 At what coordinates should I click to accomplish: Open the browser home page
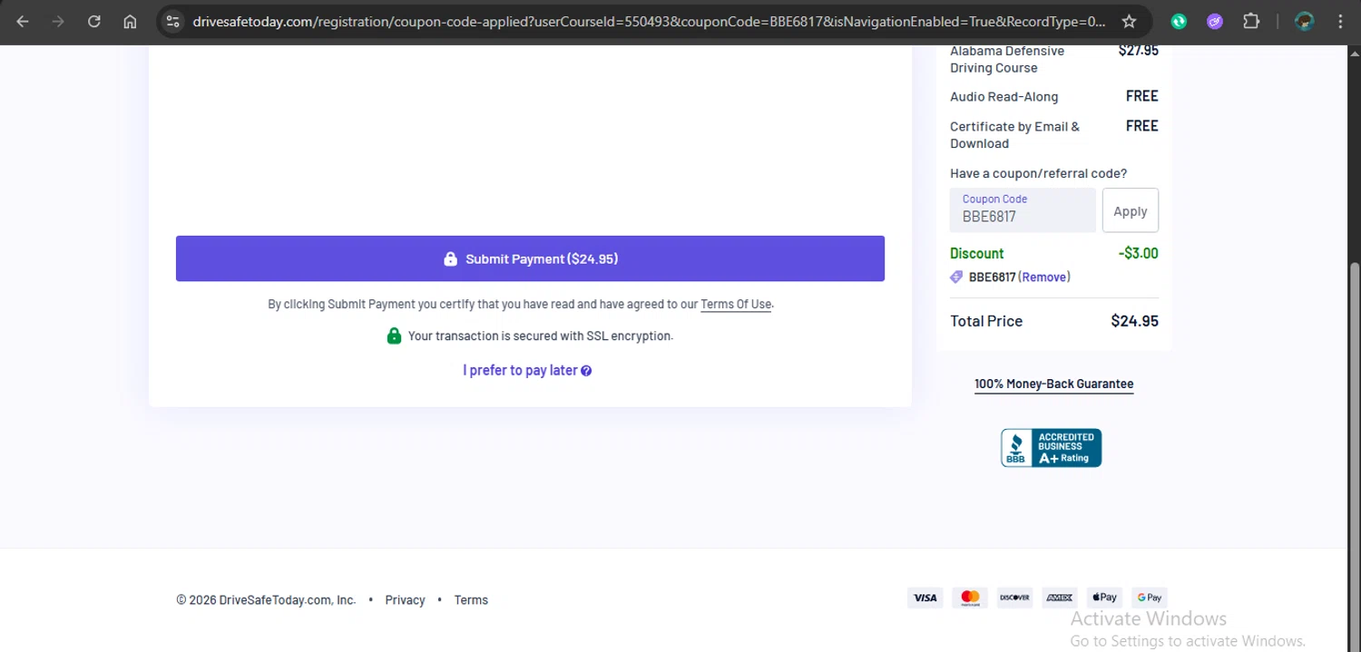coord(130,22)
